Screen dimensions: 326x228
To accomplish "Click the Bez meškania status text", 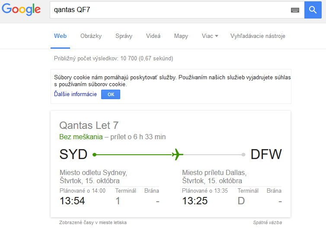I will coord(81,137).
